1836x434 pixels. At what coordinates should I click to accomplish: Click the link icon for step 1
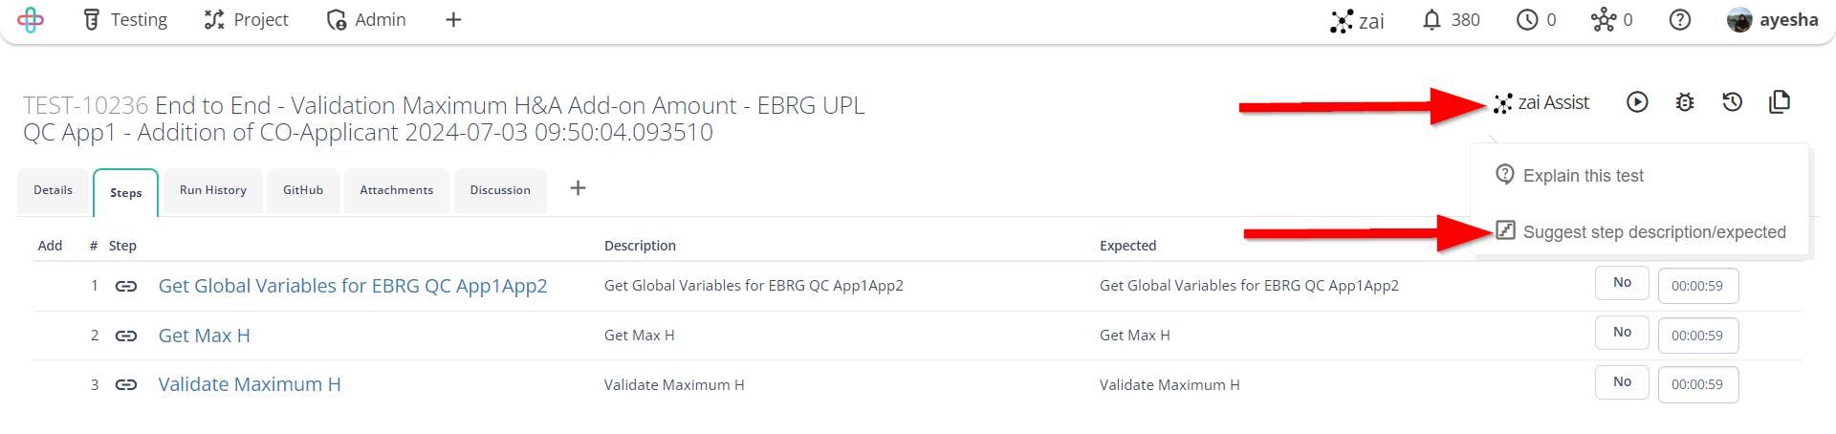[126, 286]
